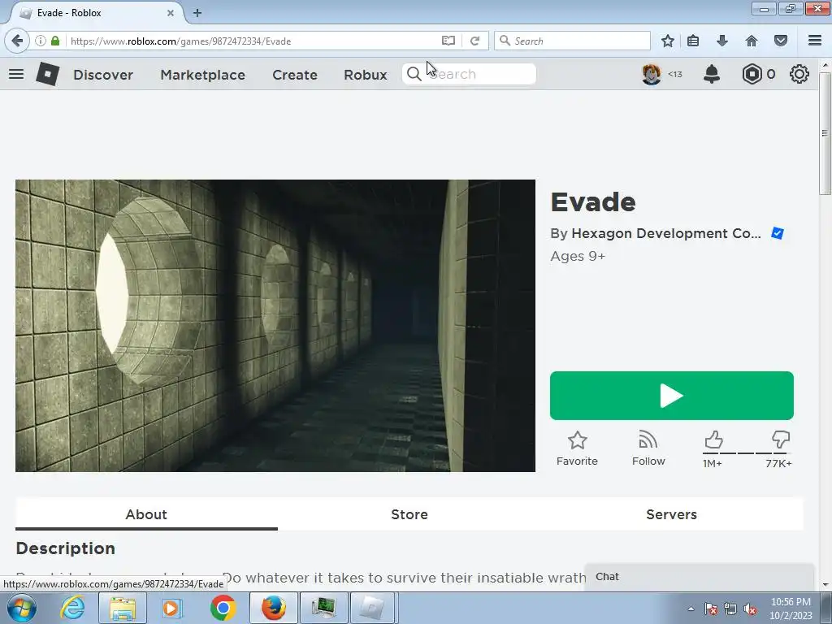Expand the Chat panel
Image resolution: width=832 pixels, height=624 pixels.
700,577
